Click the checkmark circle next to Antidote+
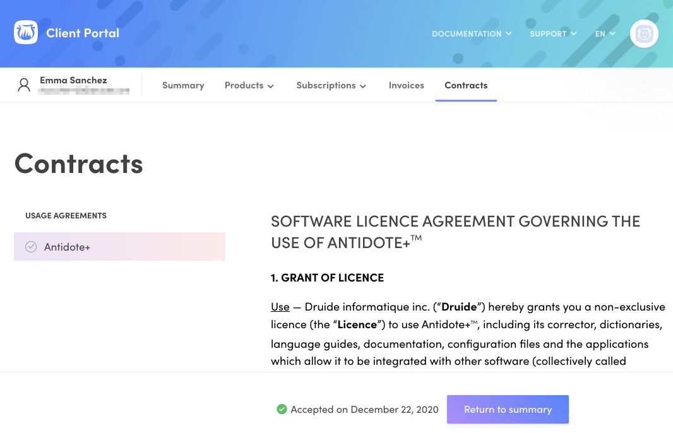The width and height of the screenshot is (673, 433). pos(31,247)
